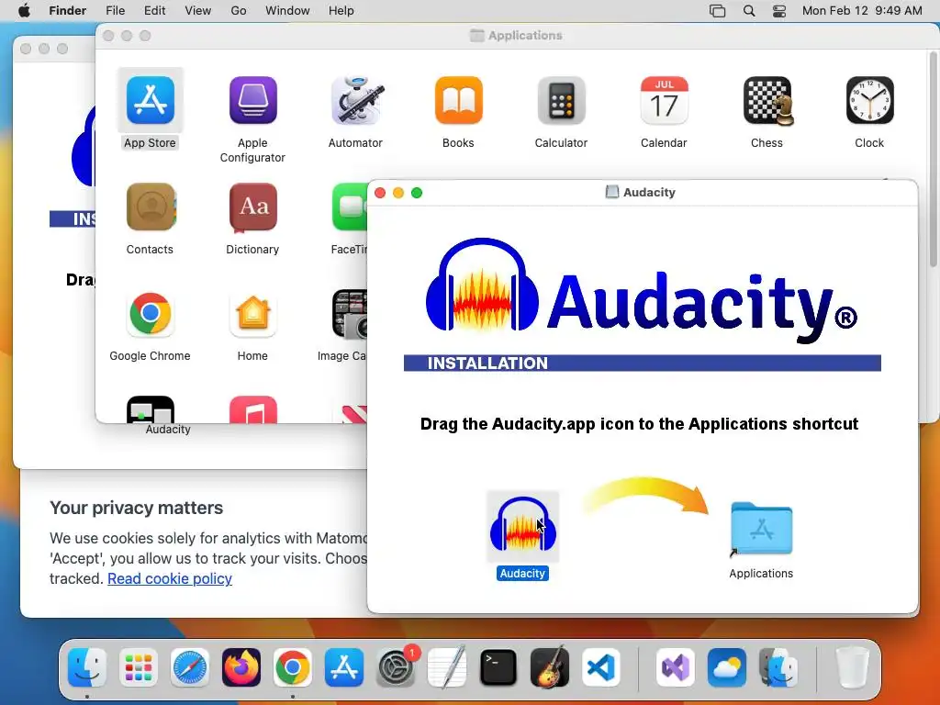Open the Contacts app icon
940x705 pixels.
coord(151,207)
